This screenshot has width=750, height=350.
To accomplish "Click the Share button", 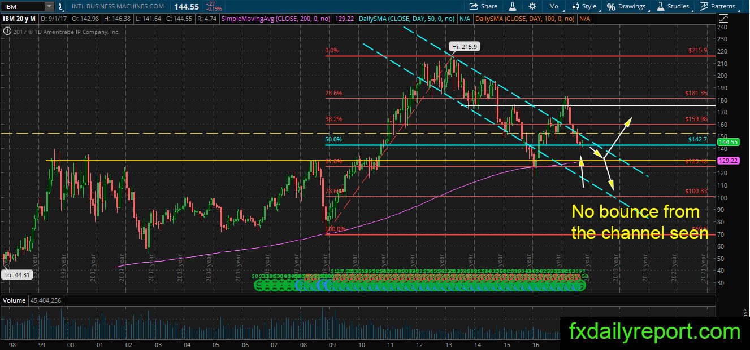I will [x=484, y=6].
